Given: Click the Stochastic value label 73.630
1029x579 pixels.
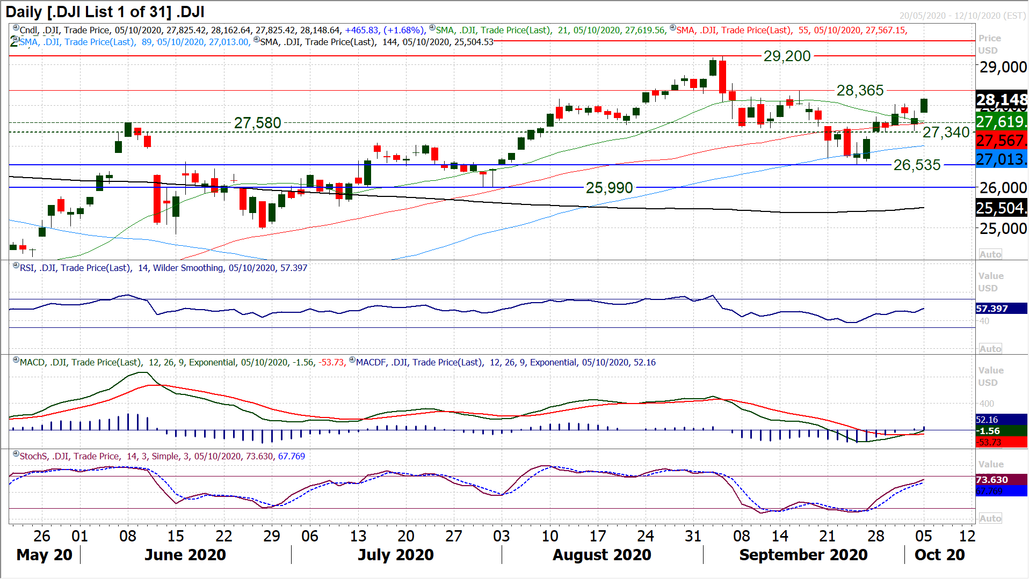Looking at the screenshot, I should click(x=1001, y=480).
